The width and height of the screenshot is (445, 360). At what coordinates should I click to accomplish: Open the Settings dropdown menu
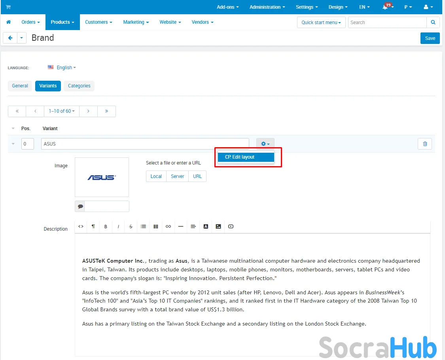click(307, 7)
